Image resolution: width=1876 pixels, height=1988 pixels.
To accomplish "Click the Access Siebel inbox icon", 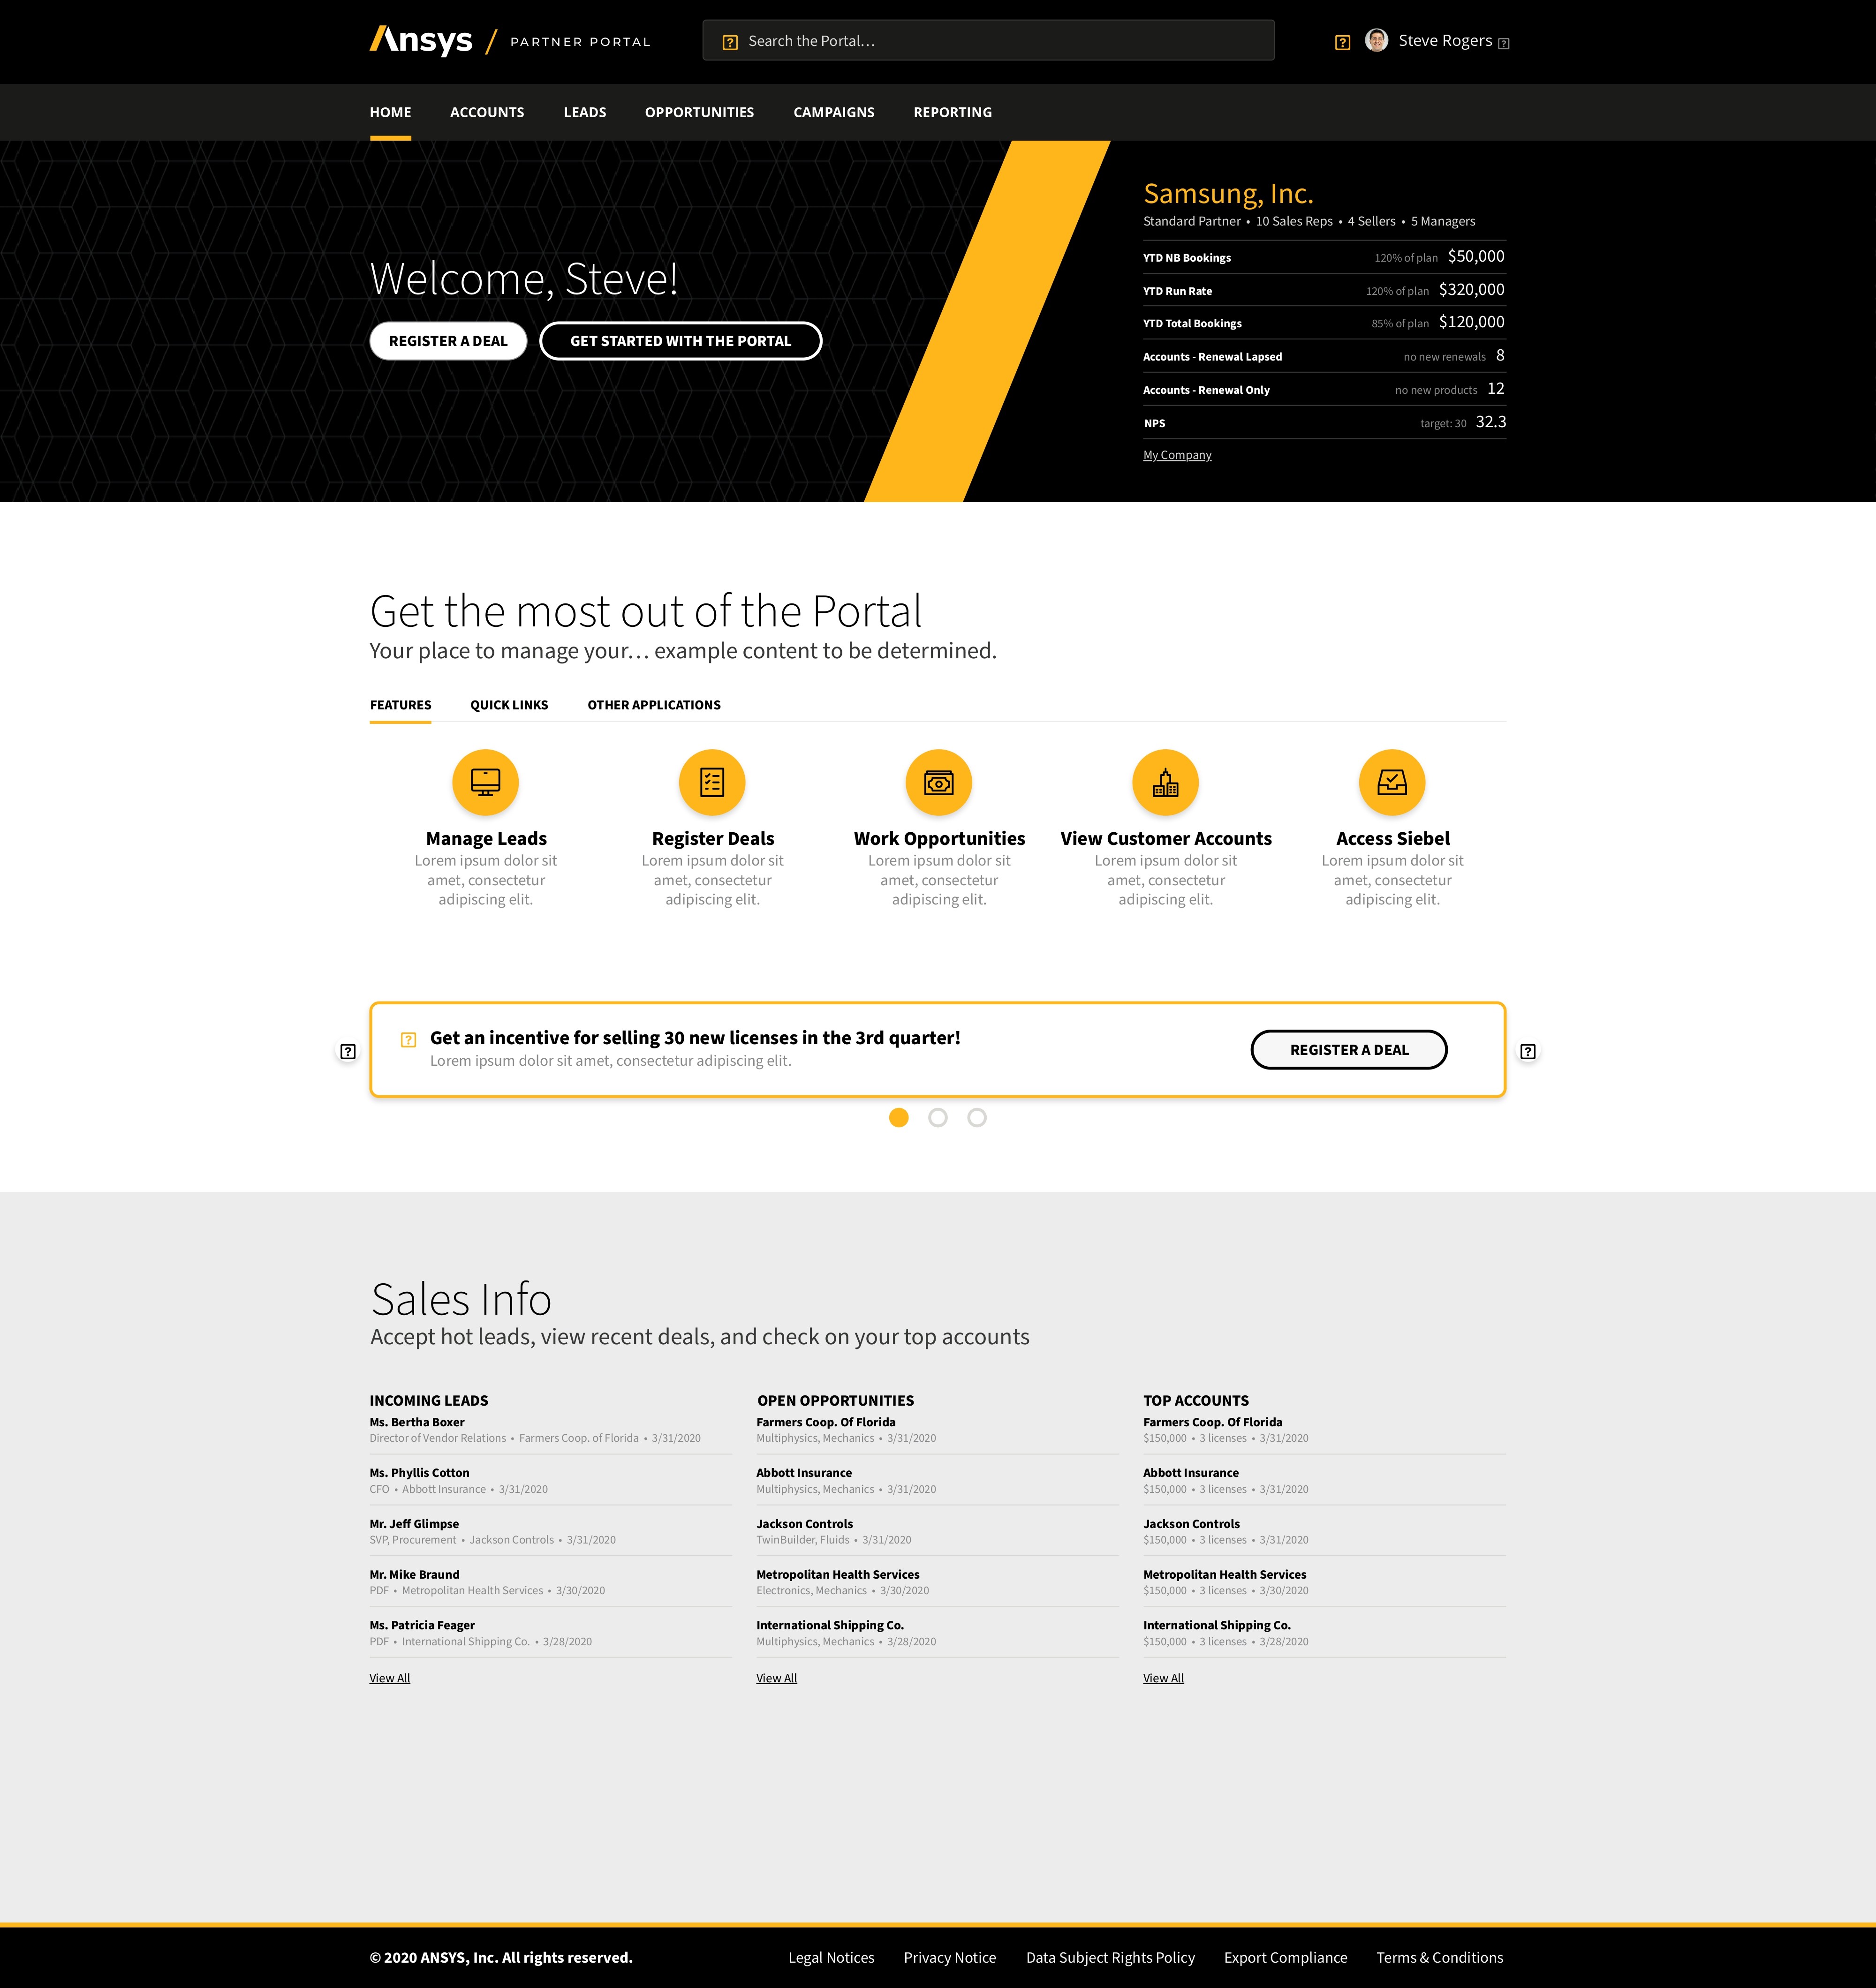I will 1392,782.
